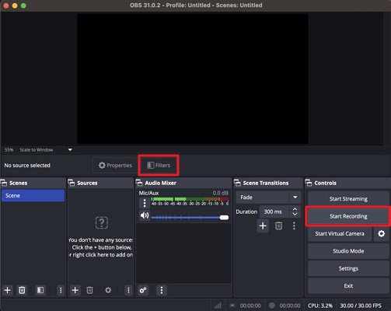The height and width of the screenshot is (311, 391).
Task: Open Mic/Aux options three-dot menu
Action: click(x=145, y=203)
